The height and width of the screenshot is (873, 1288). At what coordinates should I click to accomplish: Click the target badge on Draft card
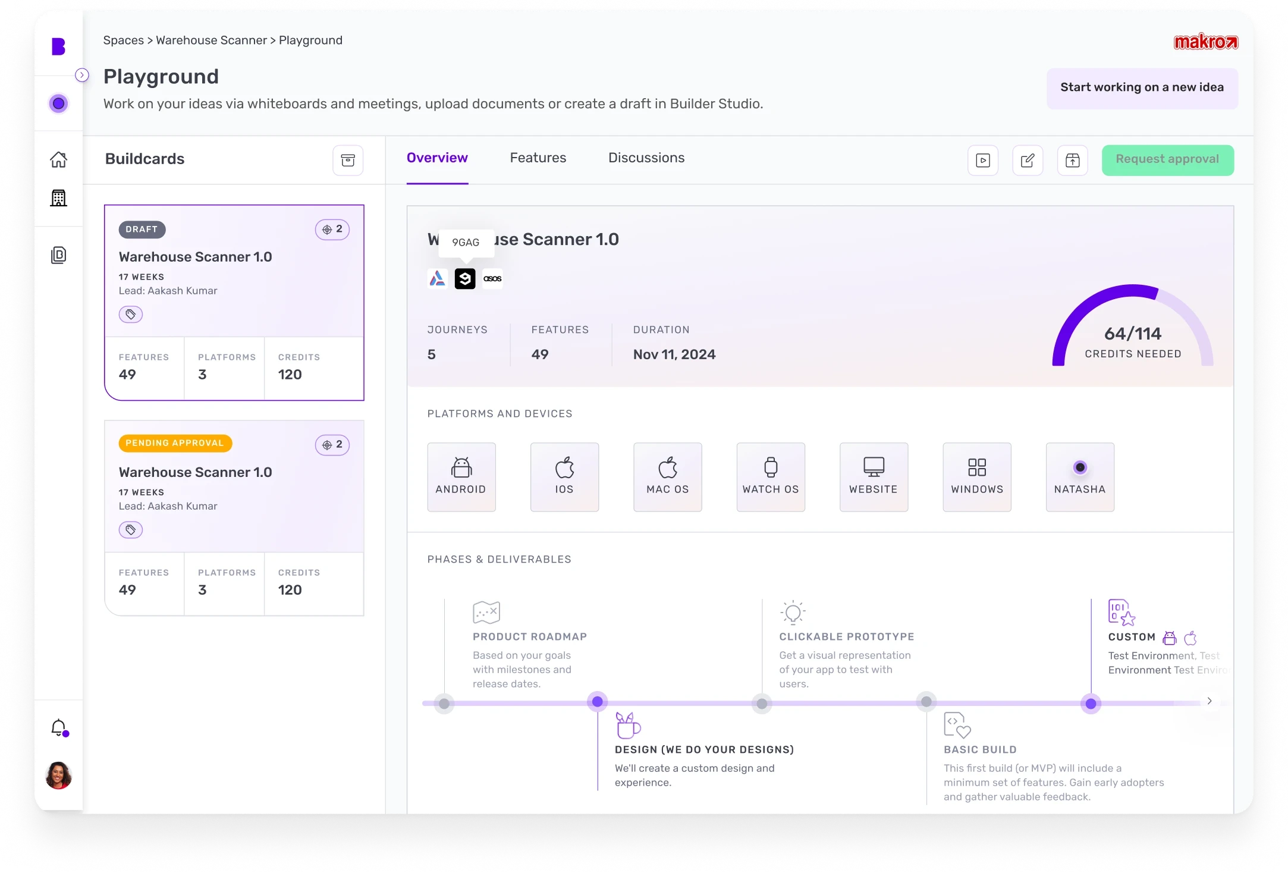point(332,230)
